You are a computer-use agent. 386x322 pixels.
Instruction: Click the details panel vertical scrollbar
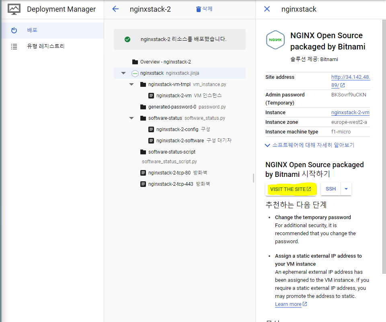(x=384, y=146)
